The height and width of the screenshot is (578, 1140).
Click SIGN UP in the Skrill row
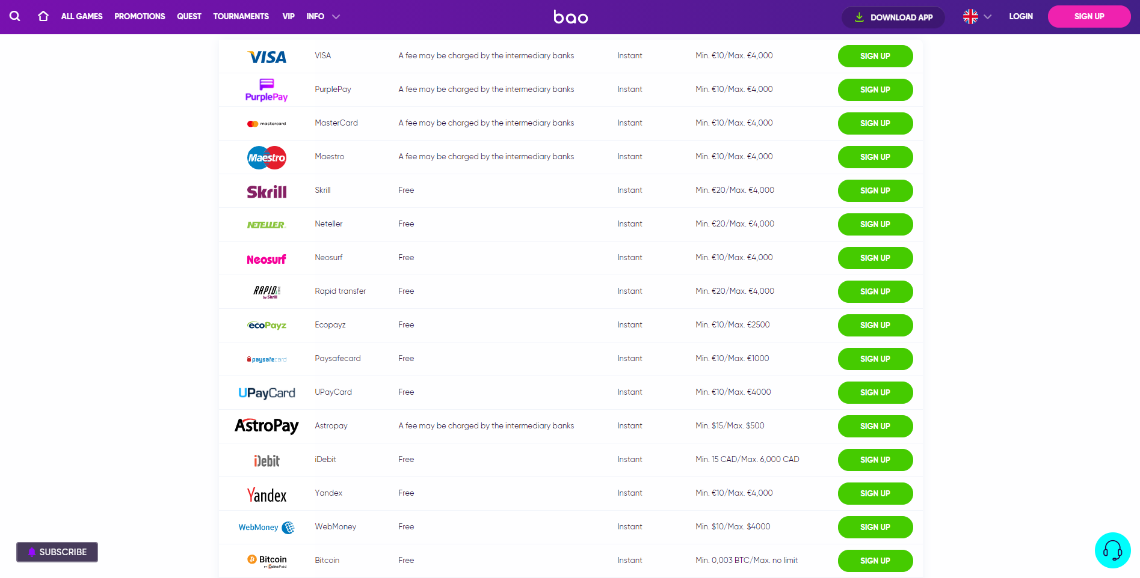coord(875,190)
